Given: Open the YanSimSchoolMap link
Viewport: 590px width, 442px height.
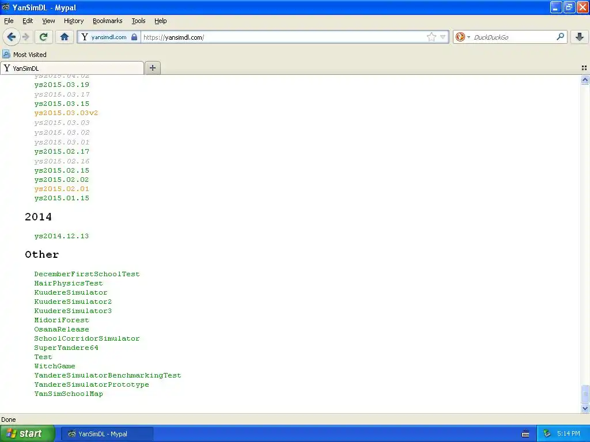Looking at the screenshot, I should click(69, 394).
